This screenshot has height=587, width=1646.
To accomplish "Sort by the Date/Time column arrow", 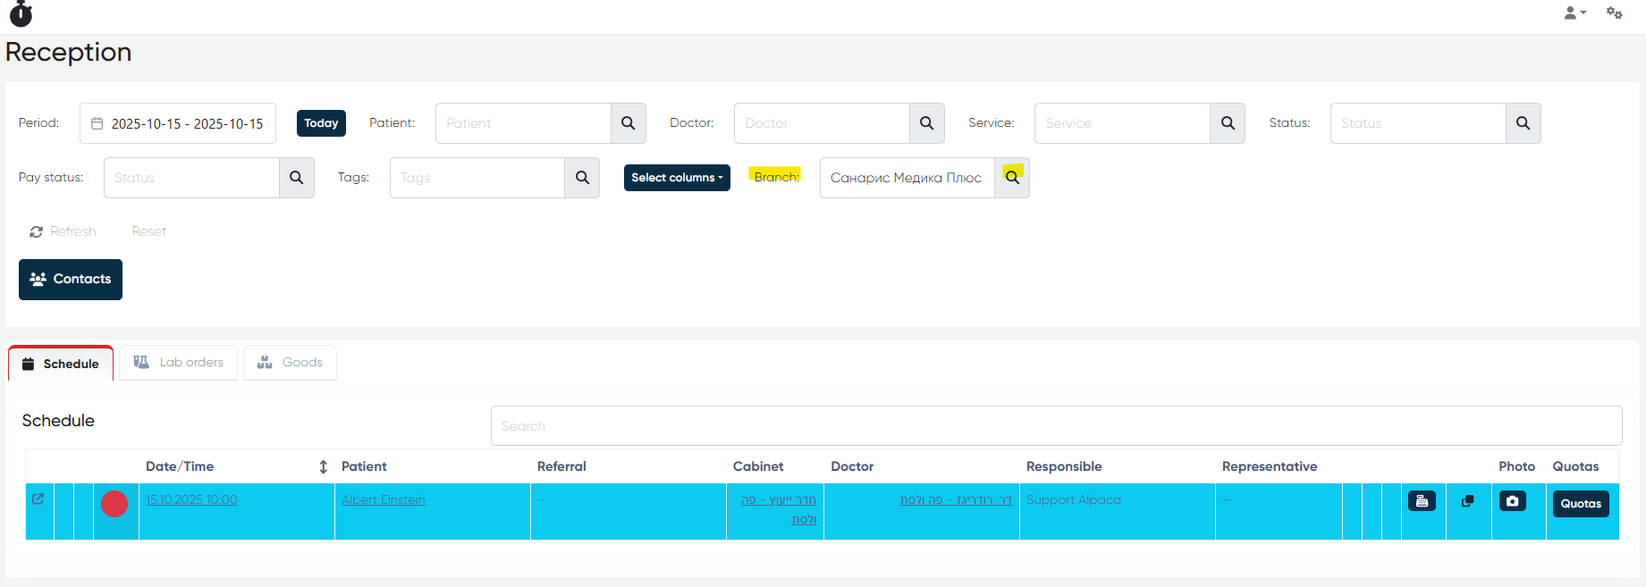I will point(323,466).
